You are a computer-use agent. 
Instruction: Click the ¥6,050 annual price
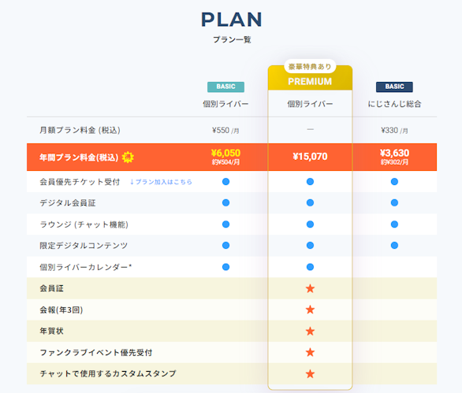pyautogui.click(x=225, y=153)
